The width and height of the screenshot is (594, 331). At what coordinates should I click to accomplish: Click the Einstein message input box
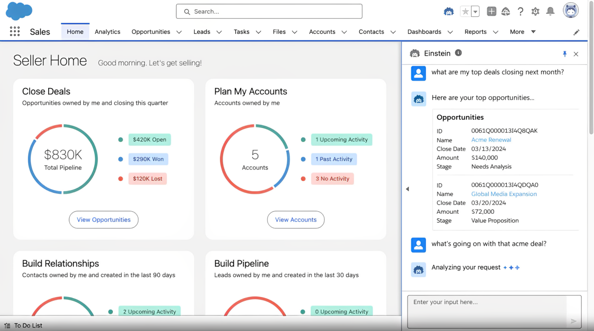pyautogui.click(x=494, y=312)
